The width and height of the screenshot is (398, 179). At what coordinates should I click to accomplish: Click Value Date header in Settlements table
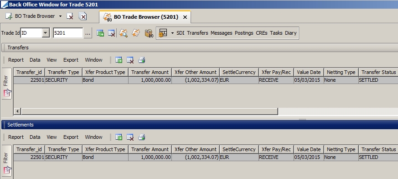[309, 149]
